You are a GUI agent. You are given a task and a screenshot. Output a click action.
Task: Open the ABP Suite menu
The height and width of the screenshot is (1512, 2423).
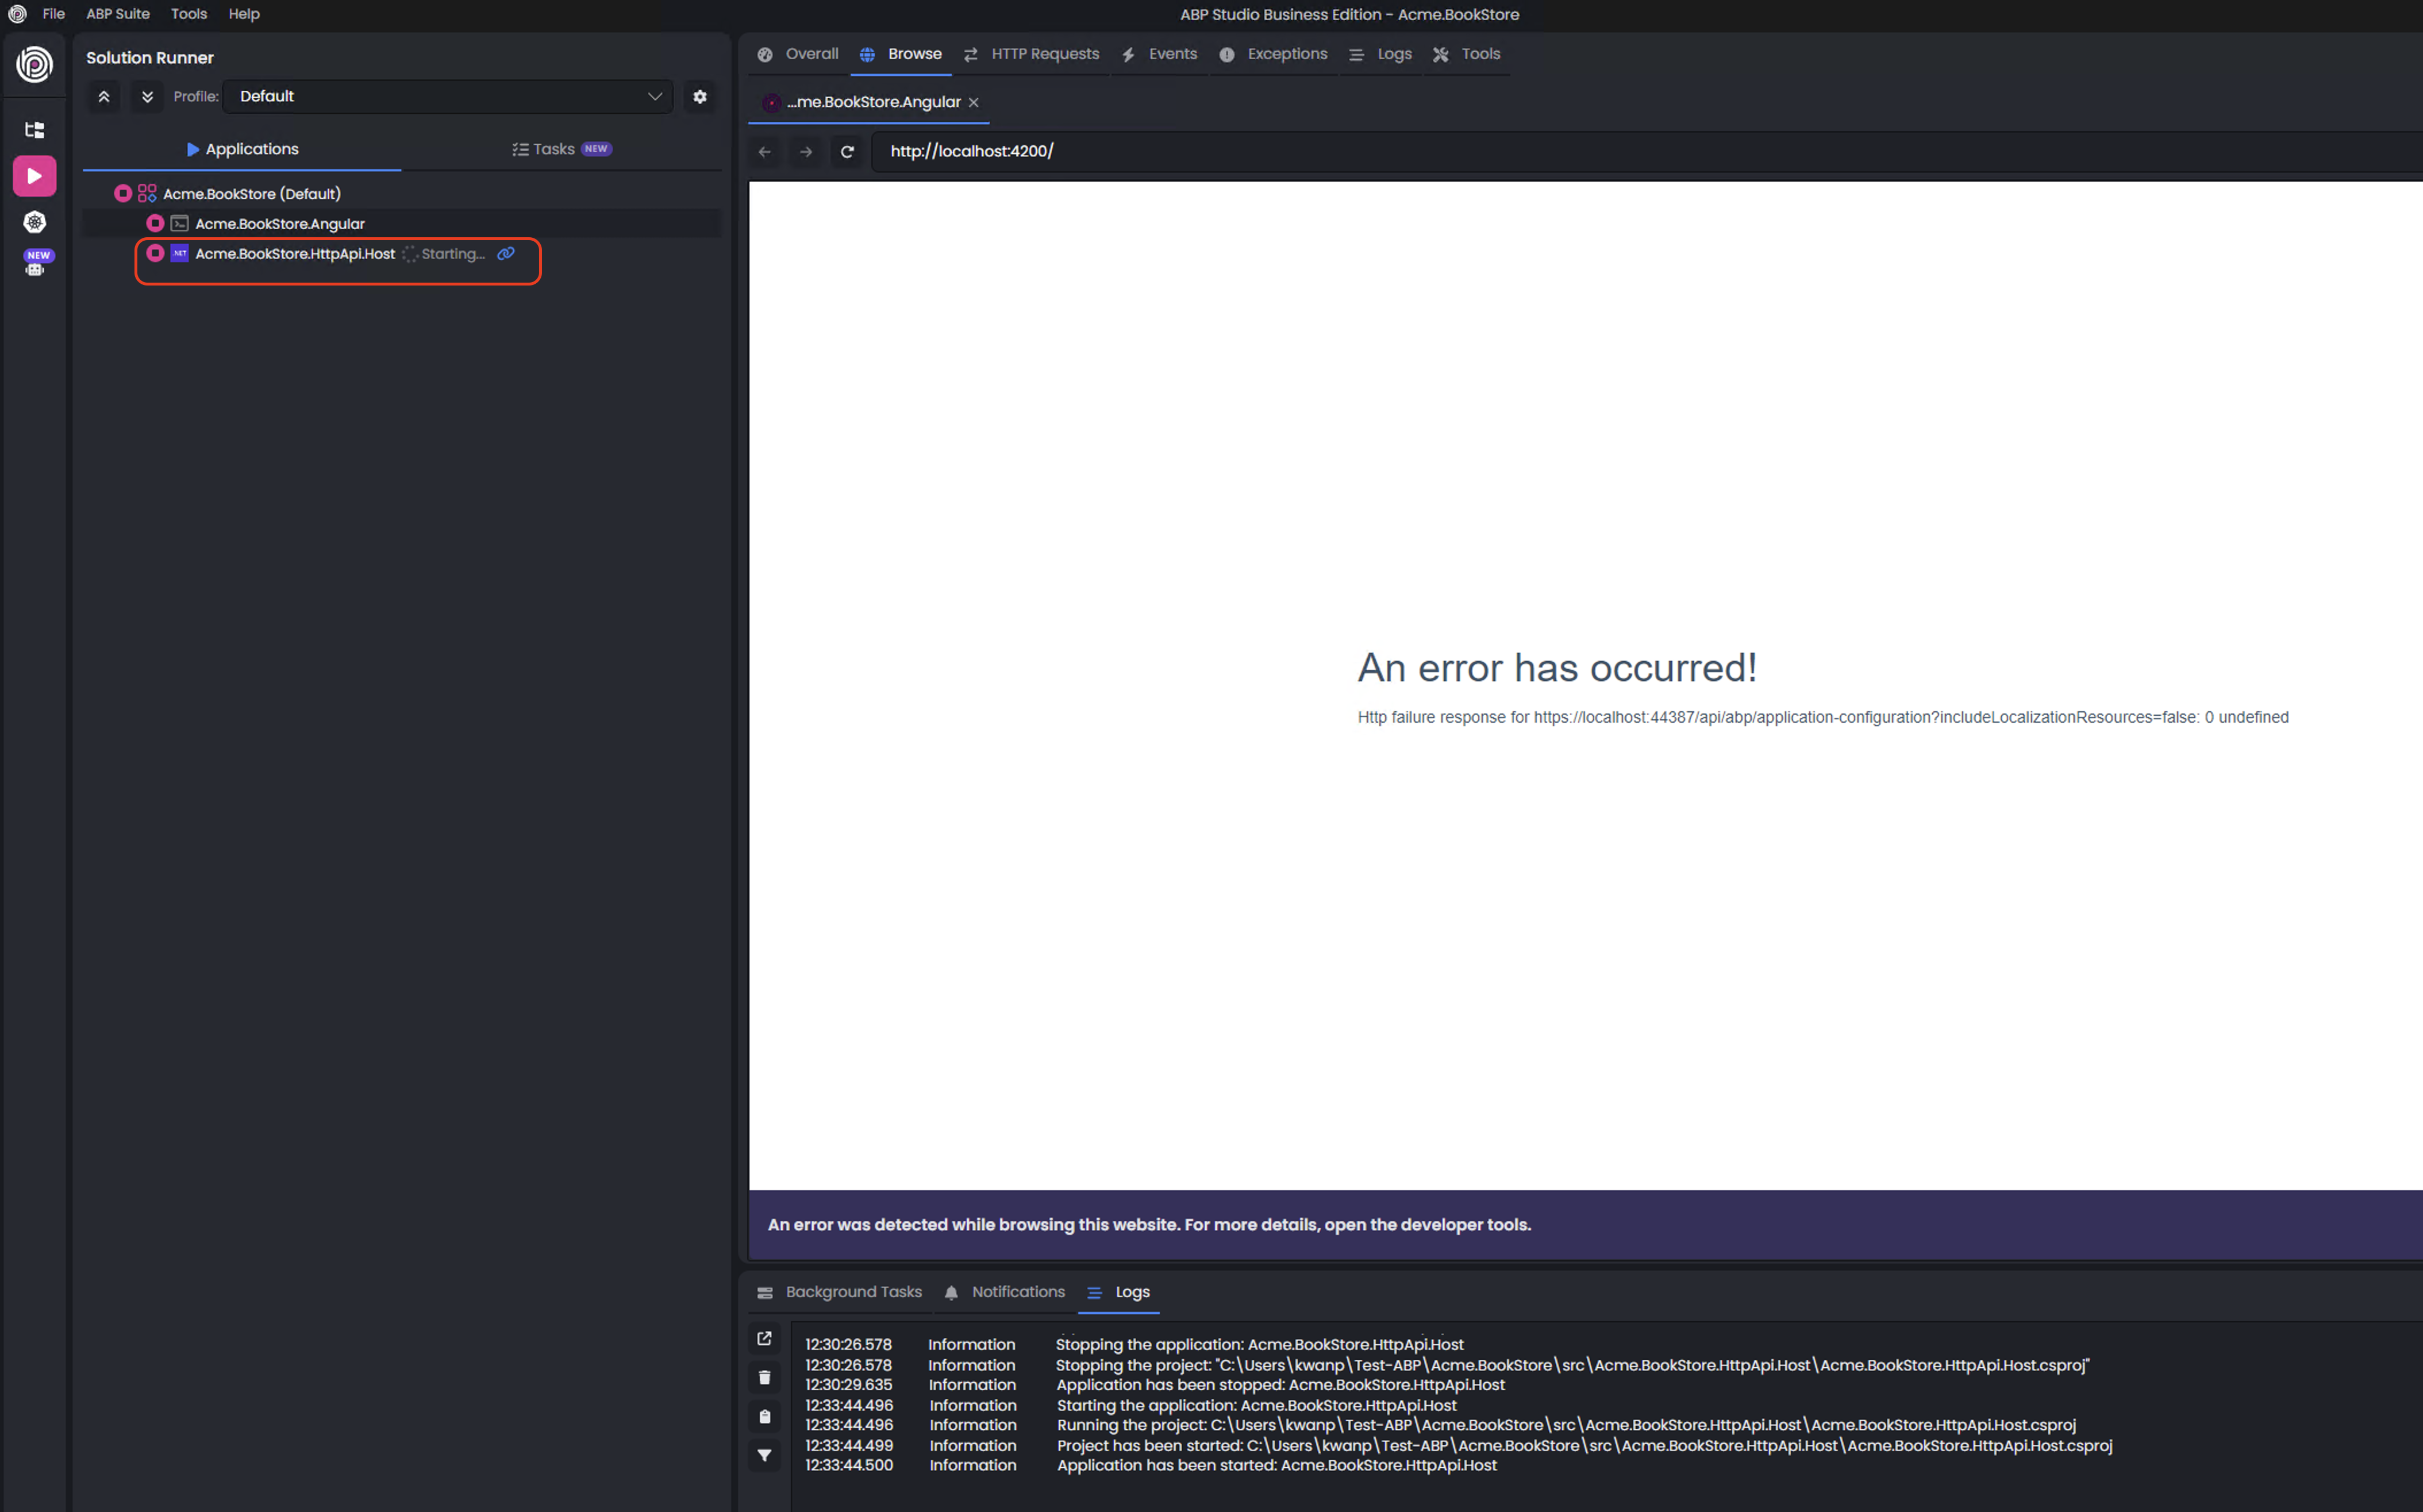coord(117,14)
